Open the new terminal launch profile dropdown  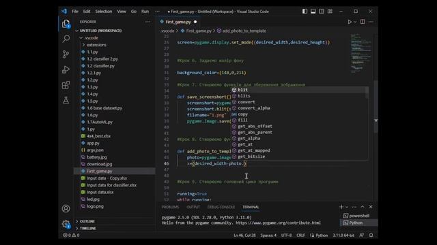coord(347,207)
